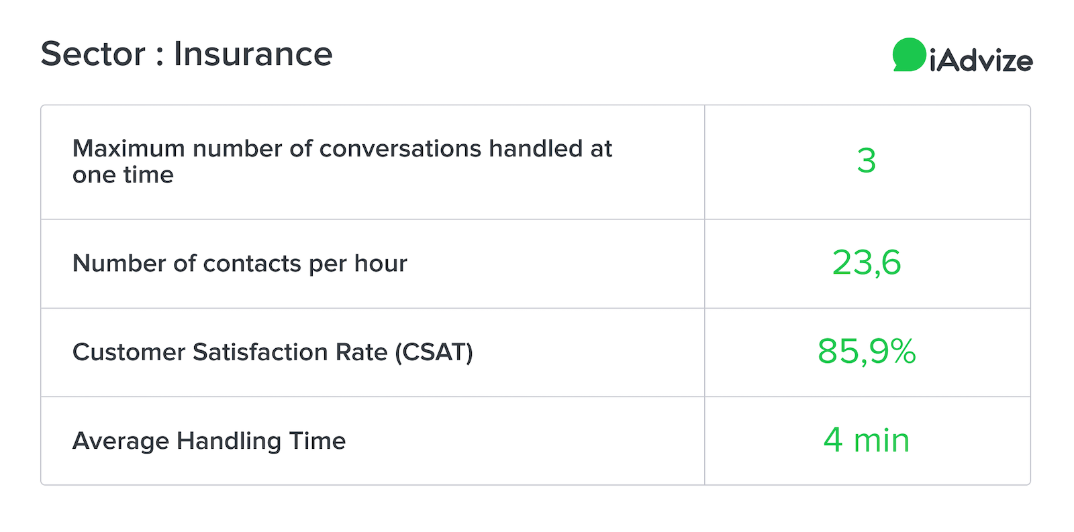Click the 23,6 contacts per hour value
This screenshot has width=1074, height=532.
click(x=867, y=263)
